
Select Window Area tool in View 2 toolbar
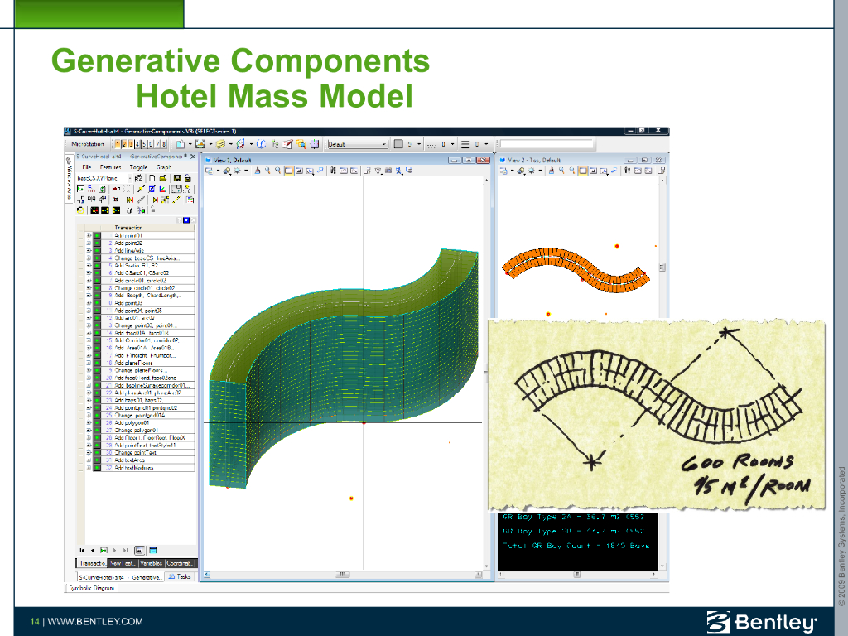582,171
